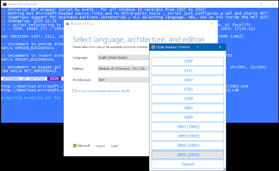Tick 'Use the recommended options for this PC'
Viewport: 279px width, 171px height.
pyautogui.click(x=74, y=91)
